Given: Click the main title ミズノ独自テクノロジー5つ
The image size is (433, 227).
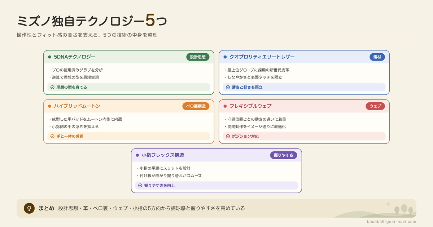Looking at the screenshot, I should 92,21.
